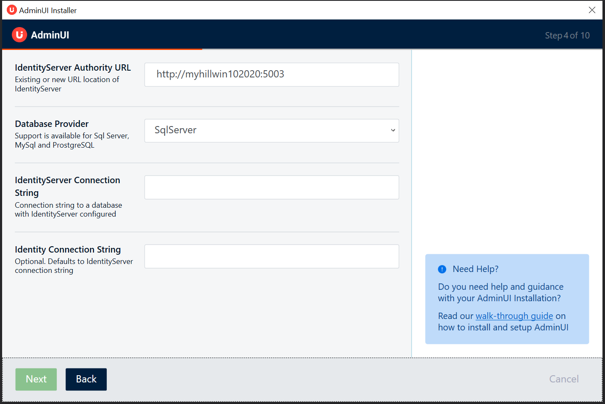Click the orange step progress bar
Viewport: 605px width, 404px height.
coord(102,49)
